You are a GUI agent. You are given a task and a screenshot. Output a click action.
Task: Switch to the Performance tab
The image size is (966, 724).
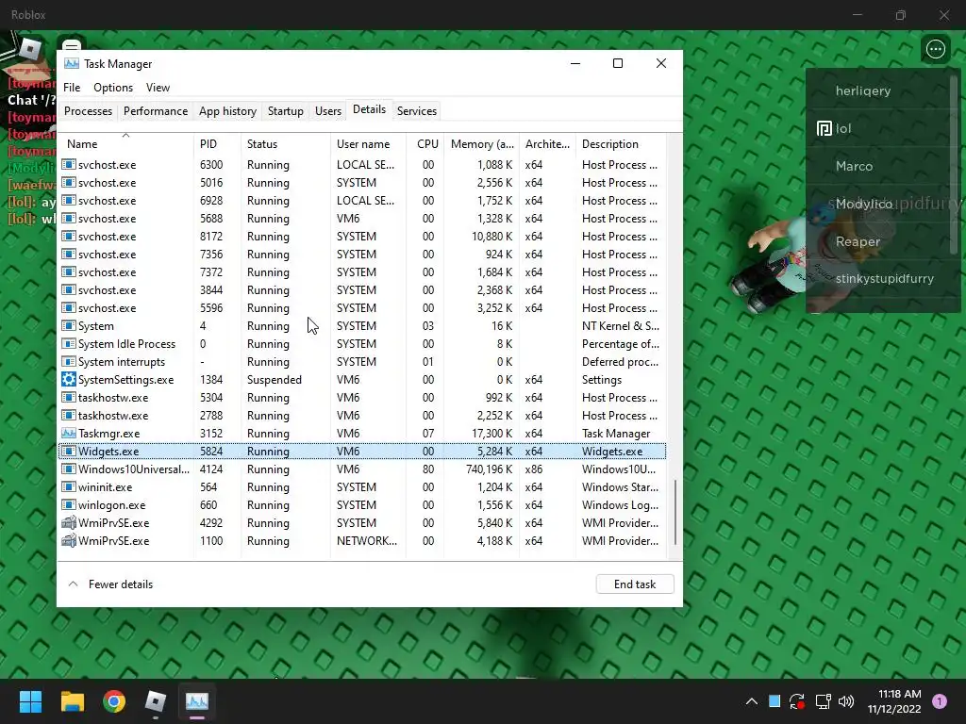click(x=156, y=111)
